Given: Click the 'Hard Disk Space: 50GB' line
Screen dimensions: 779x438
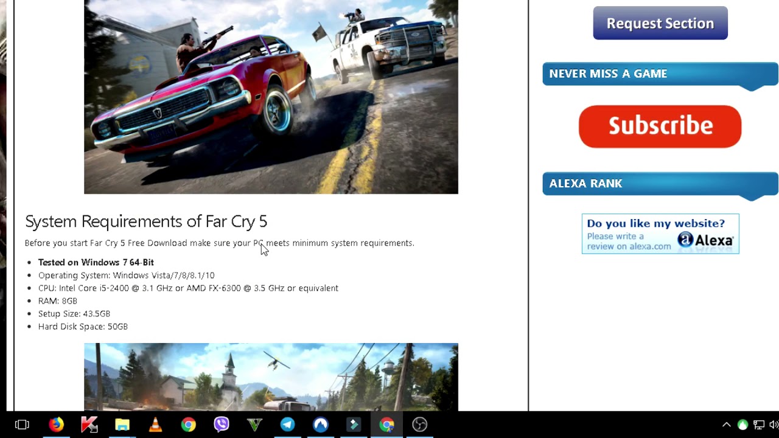Looking at the screenshot, I should click(83, 327).
